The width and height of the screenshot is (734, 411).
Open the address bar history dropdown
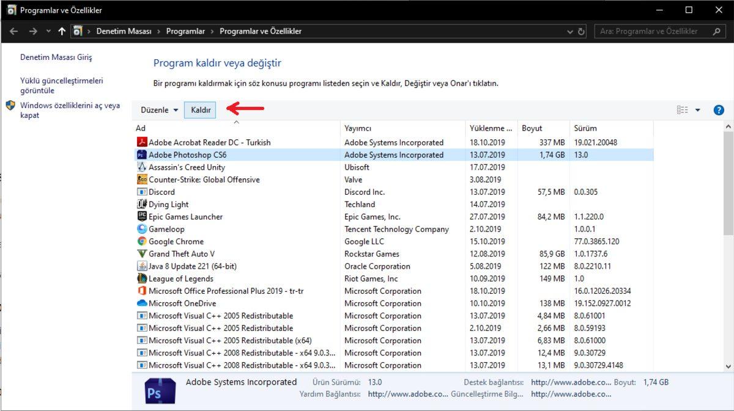[x=570, y=31]
